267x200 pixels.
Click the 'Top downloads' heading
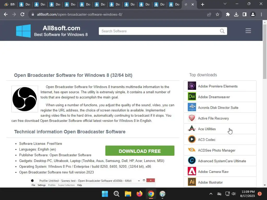click(x=203, y=75)
